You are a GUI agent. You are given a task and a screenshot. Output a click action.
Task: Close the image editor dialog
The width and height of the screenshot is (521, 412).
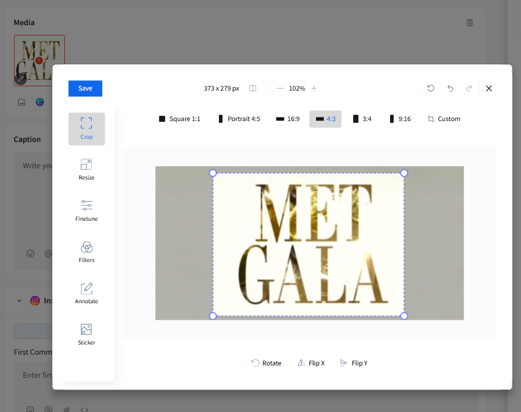[489, 88]
